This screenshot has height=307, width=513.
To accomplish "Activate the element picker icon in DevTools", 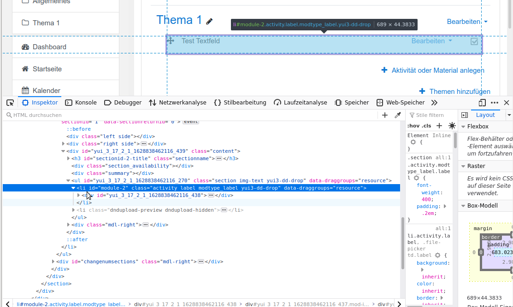I will pos(10,103).
